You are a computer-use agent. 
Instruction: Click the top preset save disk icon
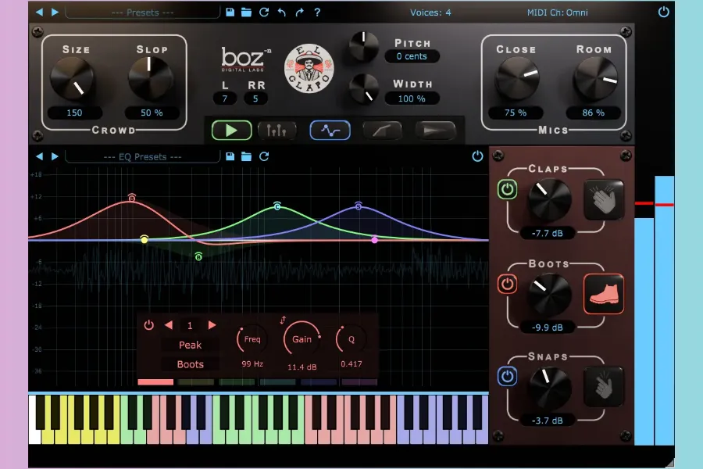pyautogui.click(x=230, y=13)
